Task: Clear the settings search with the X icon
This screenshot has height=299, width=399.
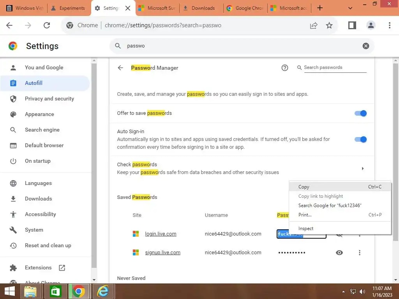Action: 365,46
